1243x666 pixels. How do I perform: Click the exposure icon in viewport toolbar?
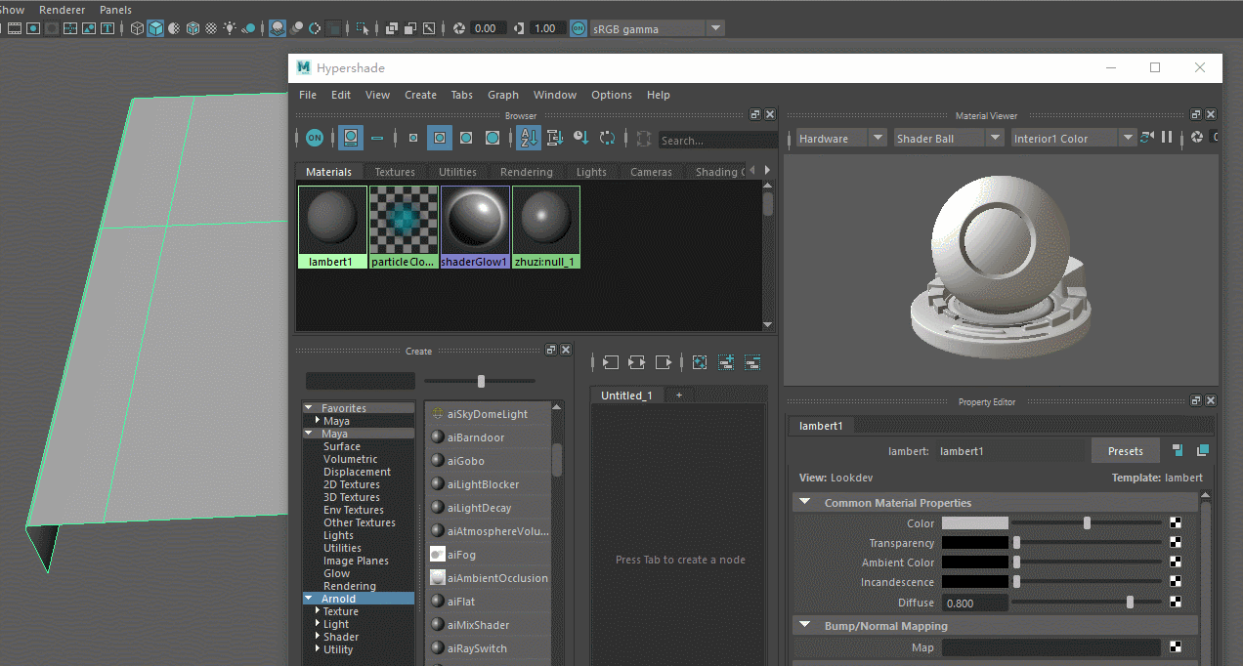click(x=459, y=28)
